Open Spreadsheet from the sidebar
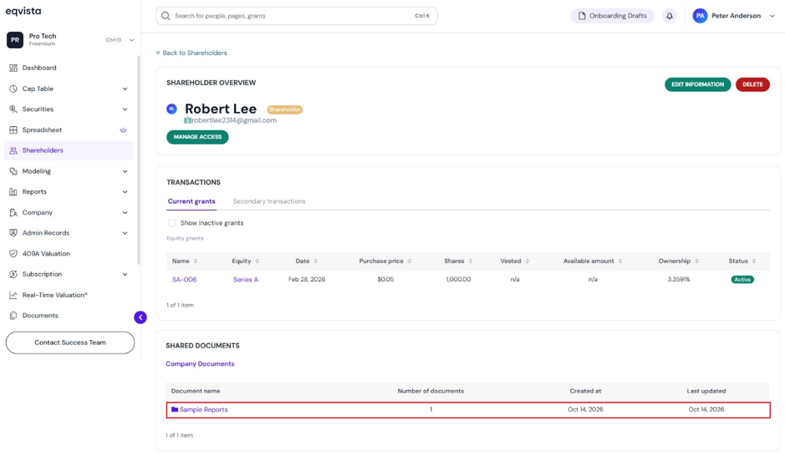Viewport: 785px width, 456px height. 42,130
